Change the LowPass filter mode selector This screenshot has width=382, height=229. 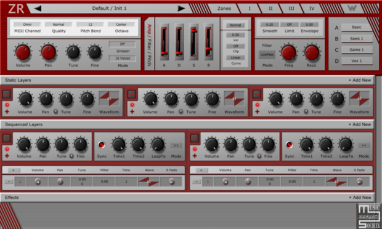pos(267,55)
